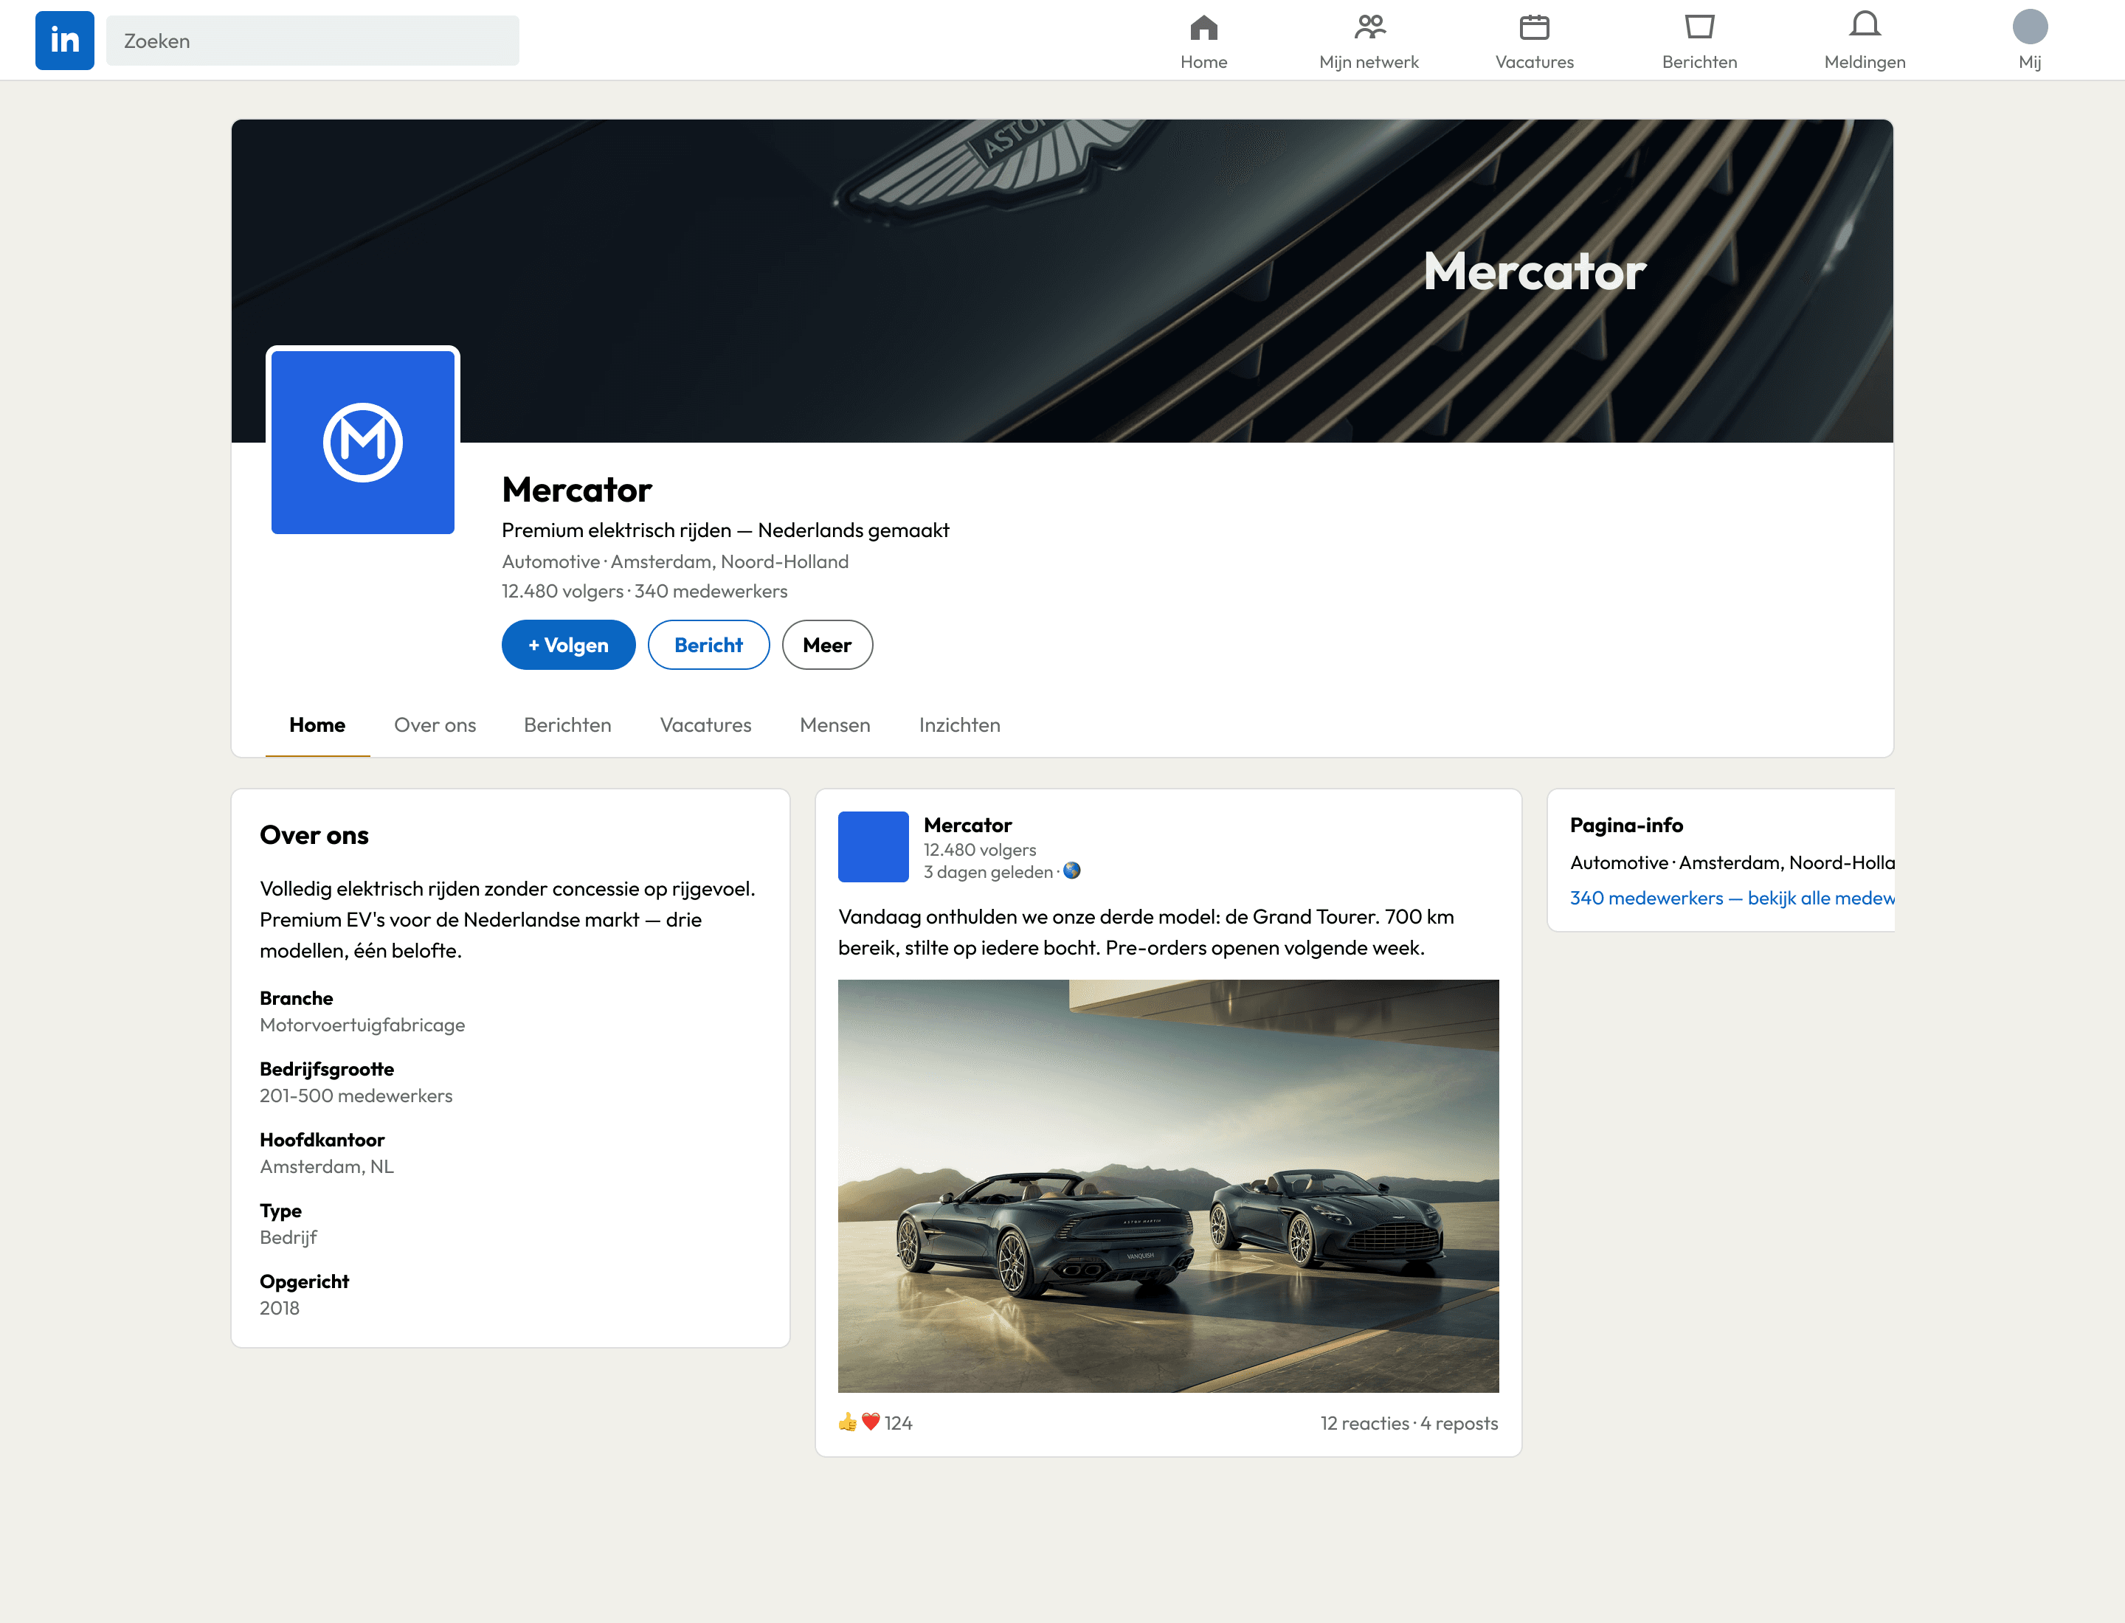
Task: Click '2018' under Opgericht
Action: point(279,1308)
